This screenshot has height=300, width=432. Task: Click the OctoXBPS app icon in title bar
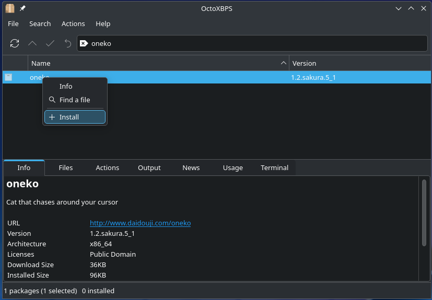[10, 8]
